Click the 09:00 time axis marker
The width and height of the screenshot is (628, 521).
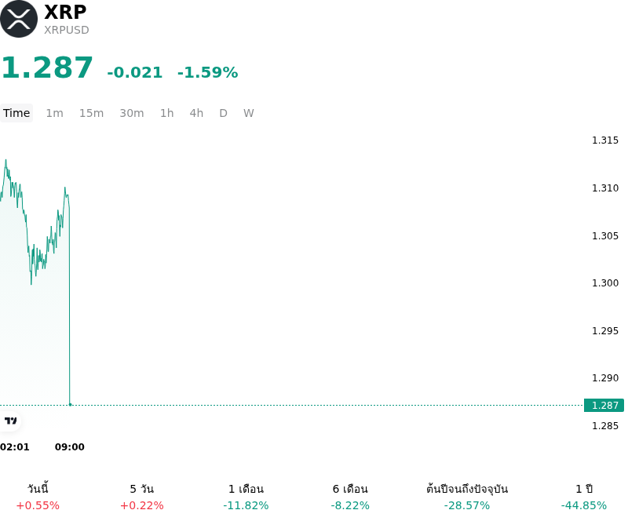70,447
